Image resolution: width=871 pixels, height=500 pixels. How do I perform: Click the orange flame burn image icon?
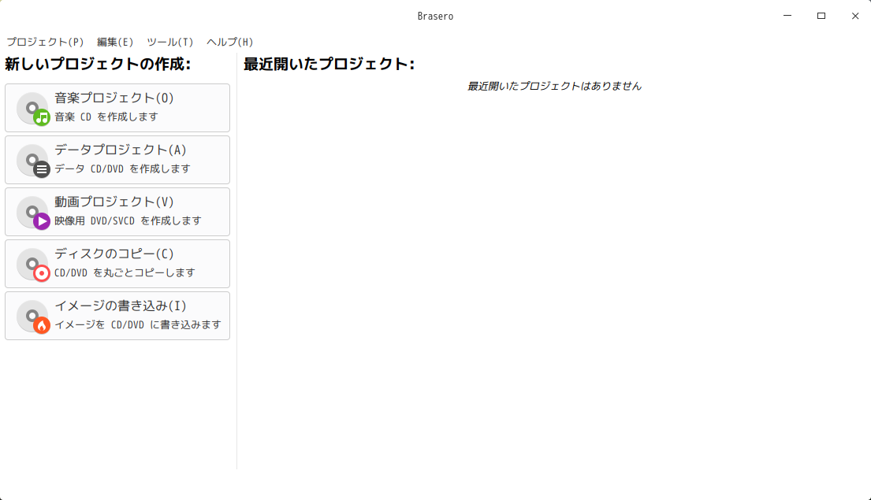(x=33, y=317)
